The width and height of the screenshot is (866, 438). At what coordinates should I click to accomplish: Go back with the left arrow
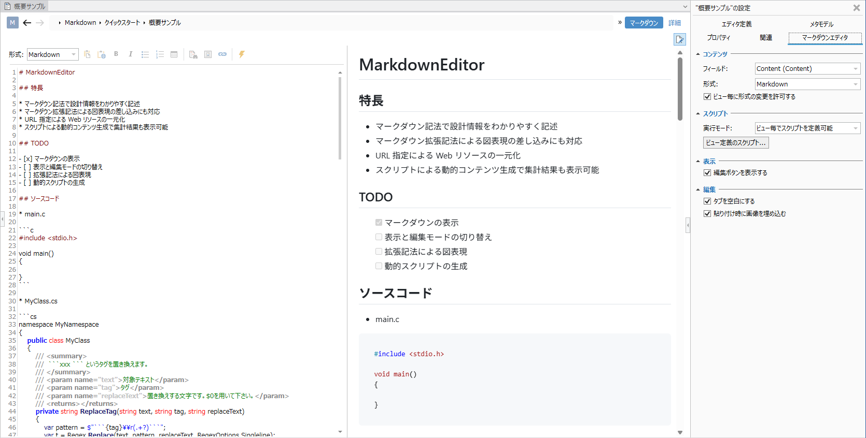(27, 23)
